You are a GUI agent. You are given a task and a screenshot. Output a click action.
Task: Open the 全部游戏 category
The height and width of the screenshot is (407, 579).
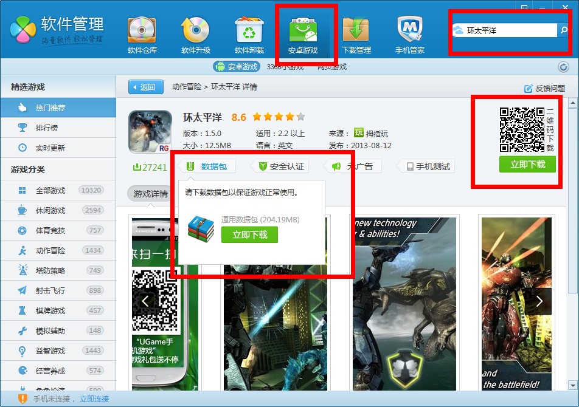(x=58, y=190)
